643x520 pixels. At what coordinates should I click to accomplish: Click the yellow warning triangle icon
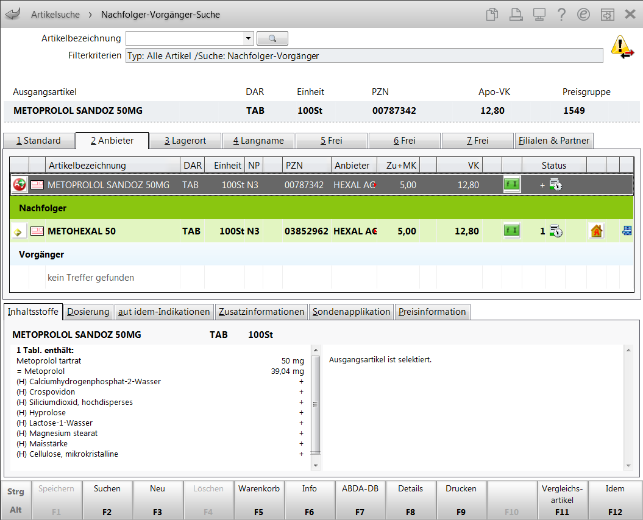click(x=622, y=47)
